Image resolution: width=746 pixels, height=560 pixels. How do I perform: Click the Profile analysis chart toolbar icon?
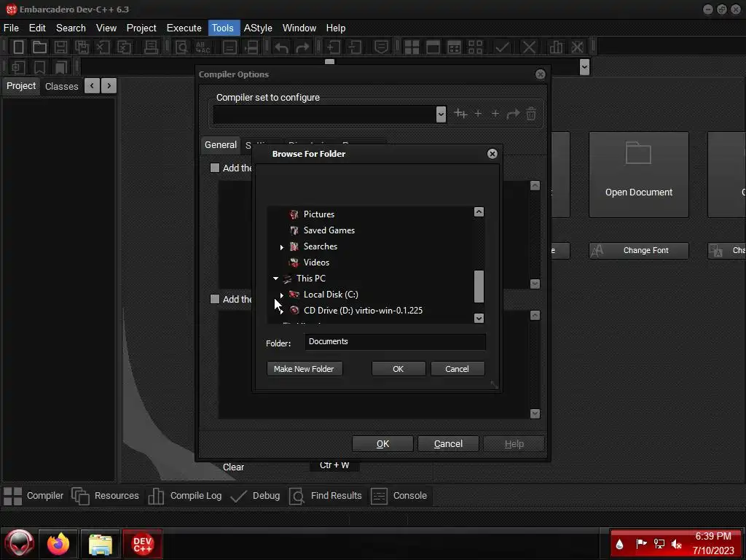click(556, 47)
